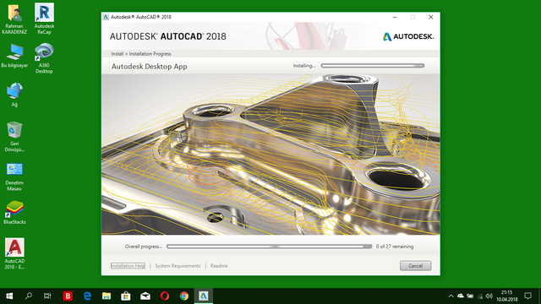
Task: Select AutoCAD installer taskbar button
Action: click(x=203, y=296)
